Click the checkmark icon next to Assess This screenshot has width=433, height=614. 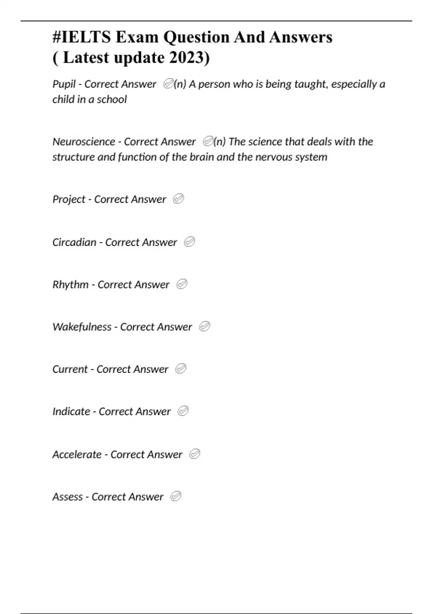pos(176,496)
